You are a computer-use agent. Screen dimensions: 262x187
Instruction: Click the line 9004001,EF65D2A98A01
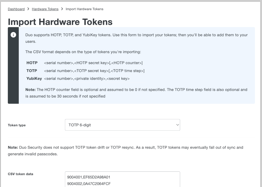(89, 177)
